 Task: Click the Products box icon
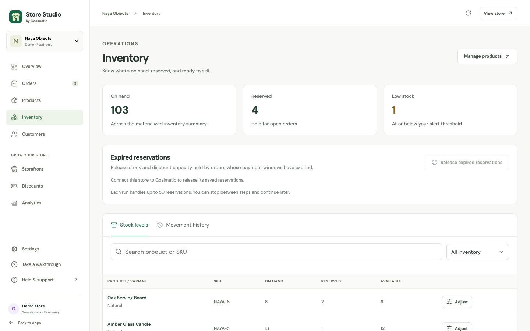(x=14, y=100)
